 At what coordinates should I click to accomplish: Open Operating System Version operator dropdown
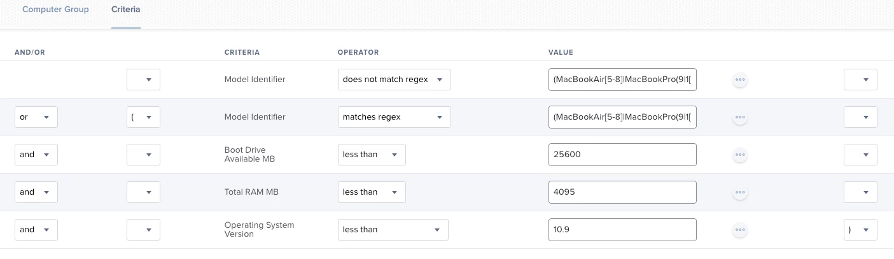[393, 230]
